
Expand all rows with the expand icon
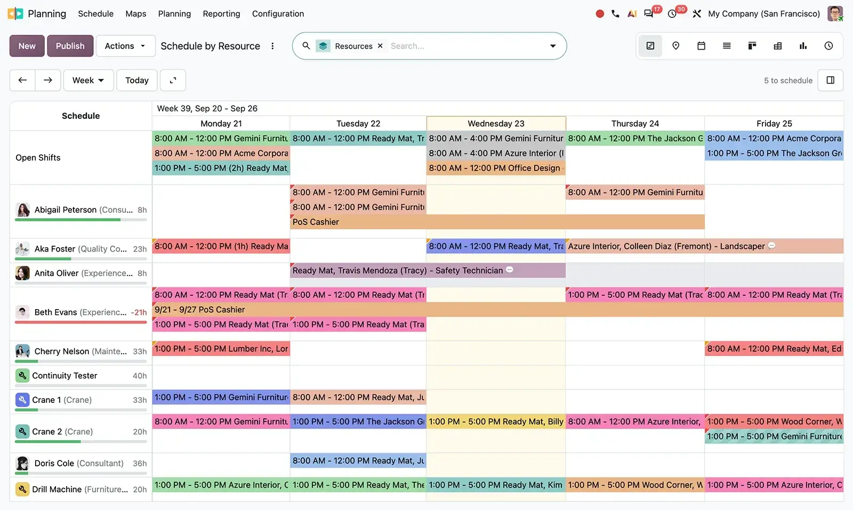coord(173,80)
